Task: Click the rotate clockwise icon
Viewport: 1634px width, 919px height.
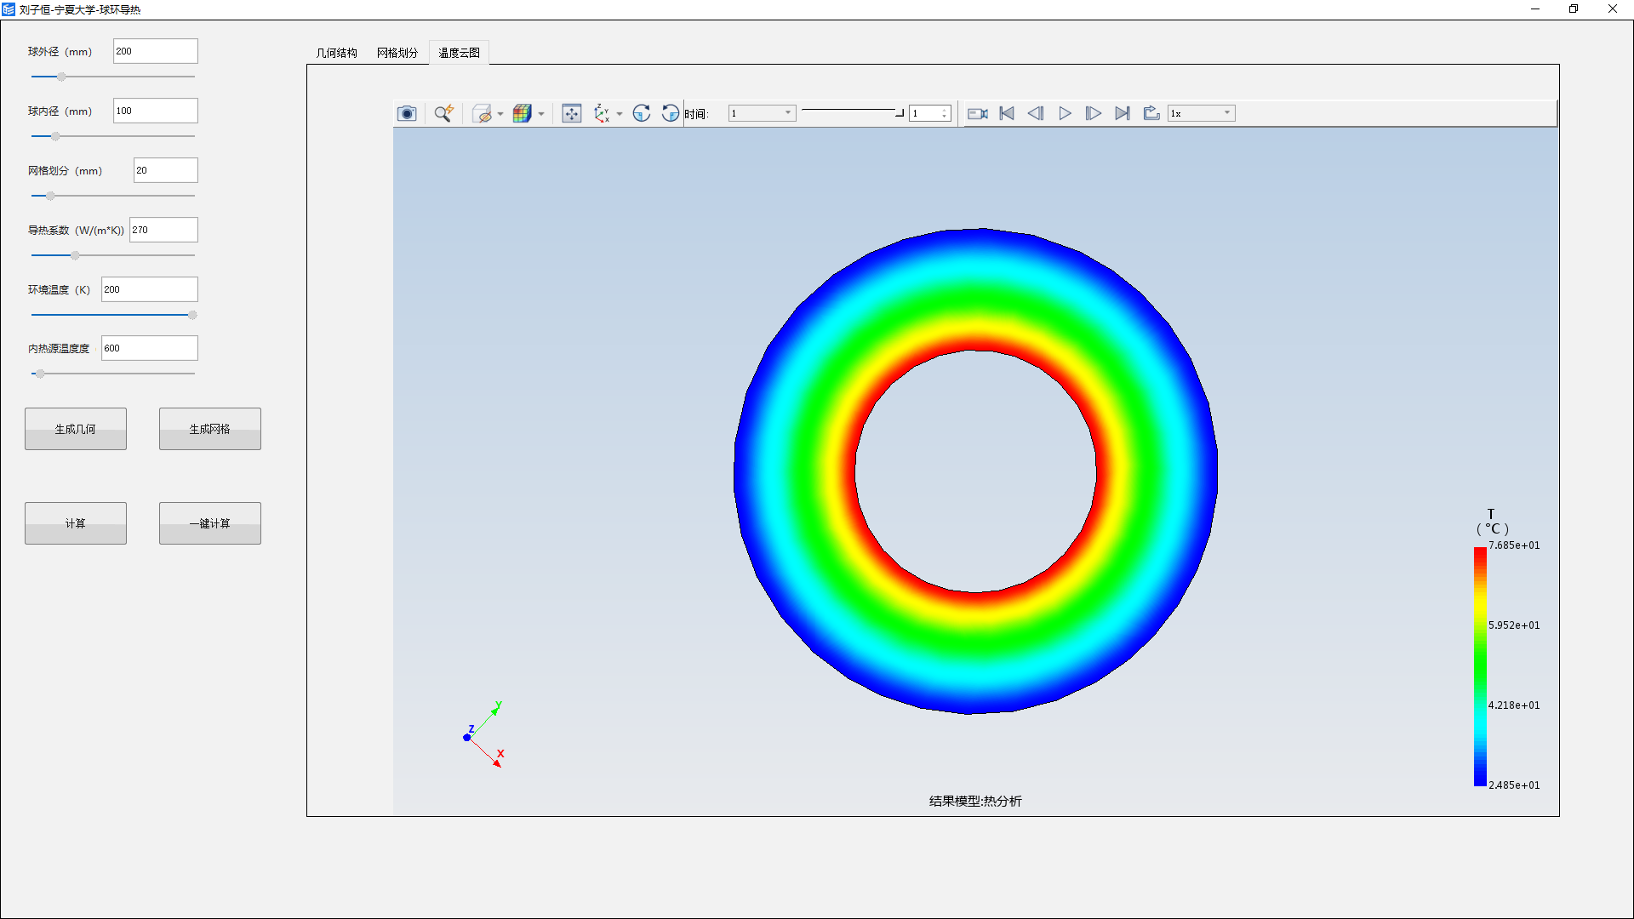Action: tap(642, 113)
